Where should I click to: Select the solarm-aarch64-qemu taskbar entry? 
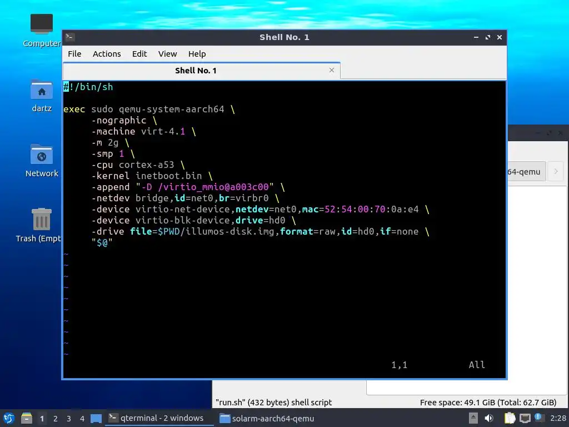coord(267,418)
